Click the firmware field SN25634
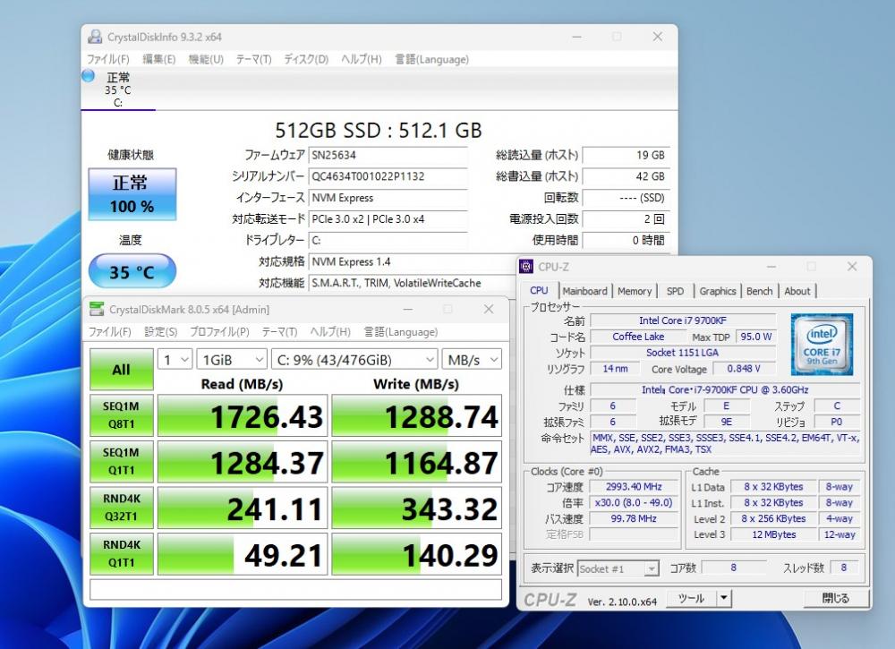Image resolution: width=895 pixels, height=649 pixels. coord(388,155)
